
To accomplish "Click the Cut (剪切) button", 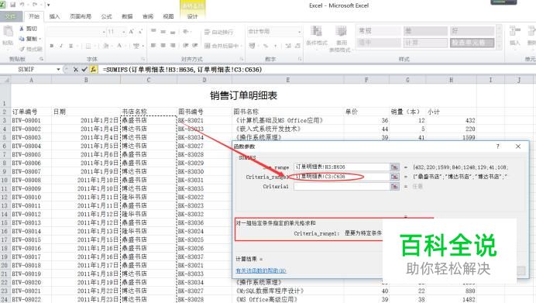I will pyautogui.click(x=29, y=29).
